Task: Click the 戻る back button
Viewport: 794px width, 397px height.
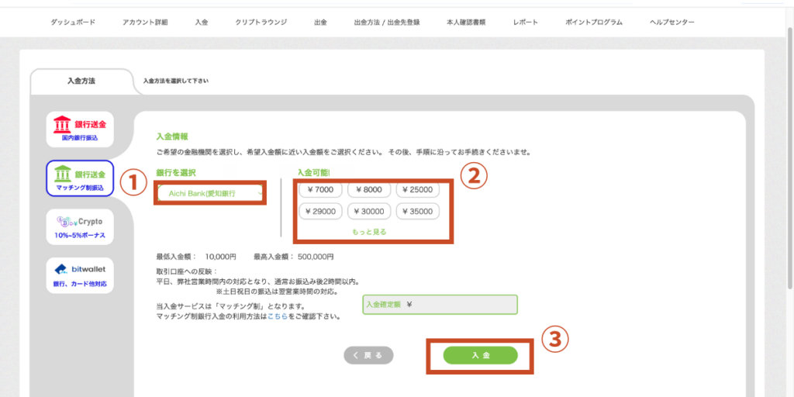Action: point(368,355)
